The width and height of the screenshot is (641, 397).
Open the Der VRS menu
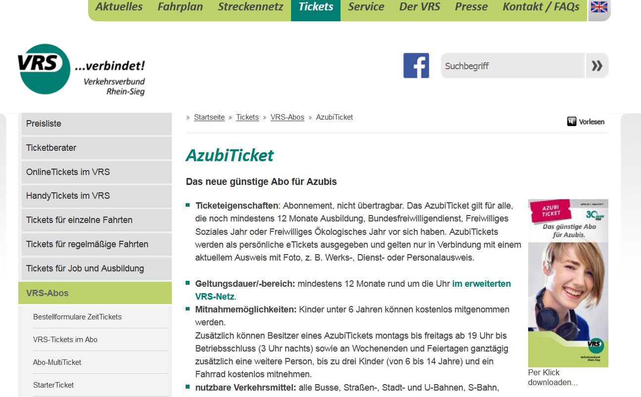click(420, 7)
